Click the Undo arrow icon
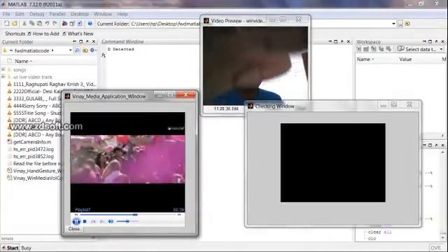The image size is (448, 252). 47,23
